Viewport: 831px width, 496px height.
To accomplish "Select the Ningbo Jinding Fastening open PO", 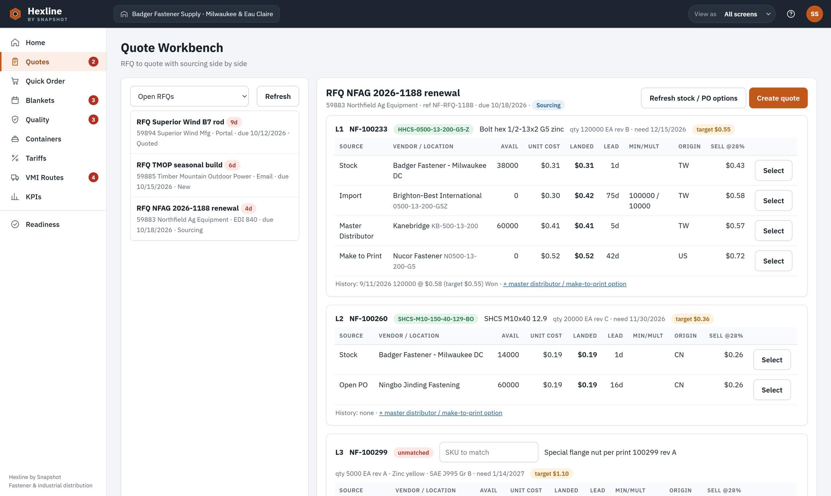I will [772, 390].
